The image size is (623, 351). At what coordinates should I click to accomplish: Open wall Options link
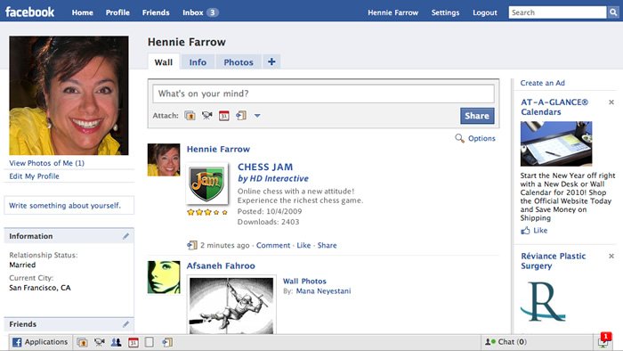pyautogui.click(x=481, y=138)
